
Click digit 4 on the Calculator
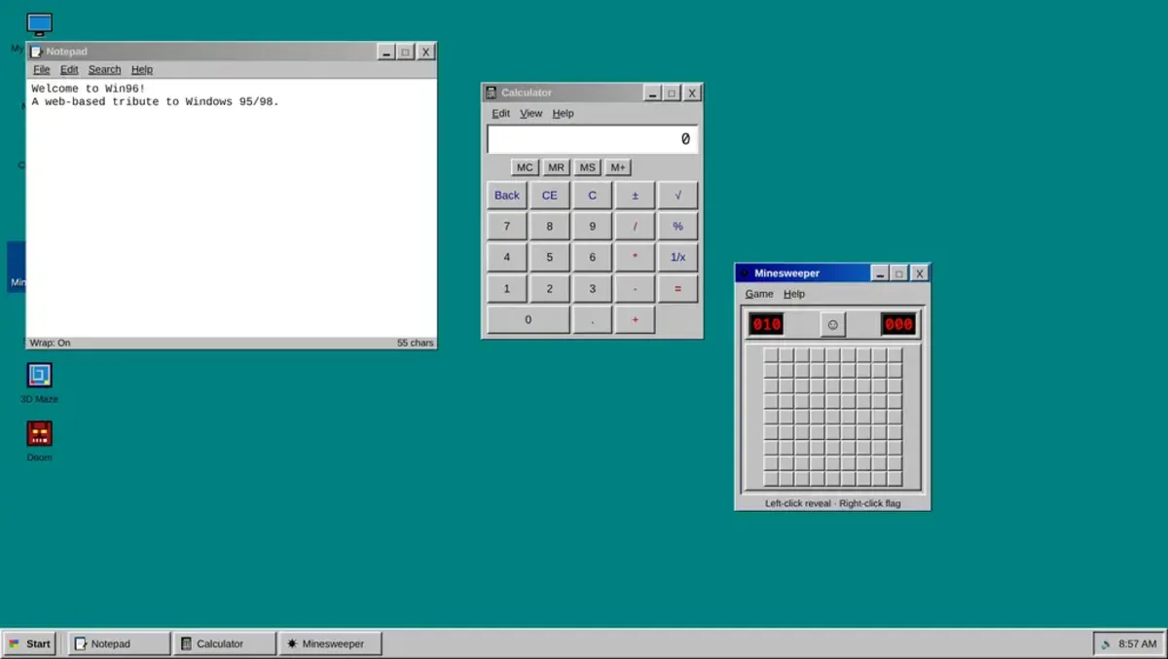tap(507, 257)
